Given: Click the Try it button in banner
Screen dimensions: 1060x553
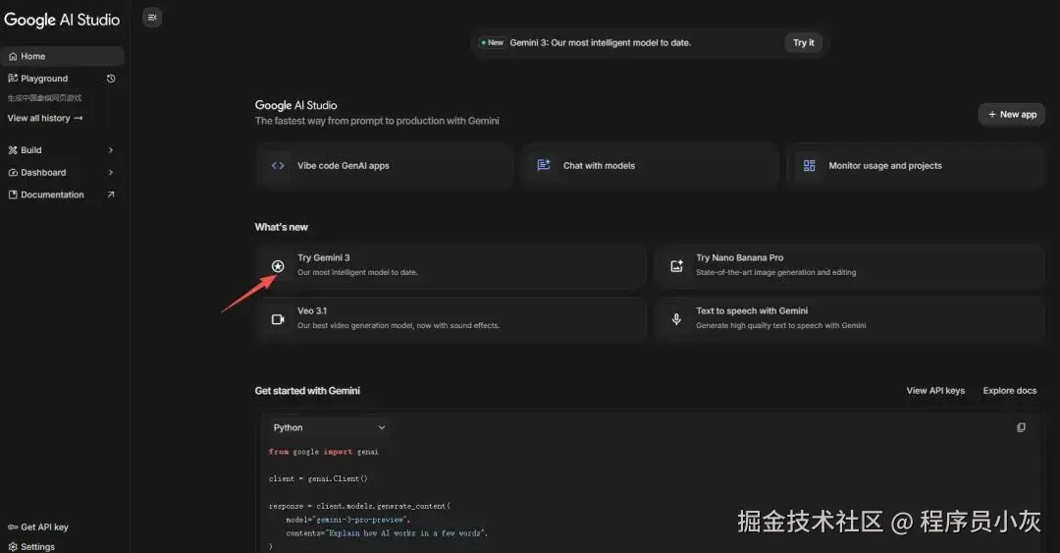Looking at the screenshot, I should pyautogui.click(x=803, y=42).
